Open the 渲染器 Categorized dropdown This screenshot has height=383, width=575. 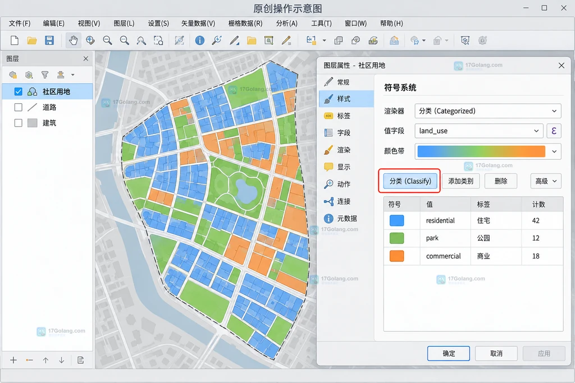tap(488, 111)
